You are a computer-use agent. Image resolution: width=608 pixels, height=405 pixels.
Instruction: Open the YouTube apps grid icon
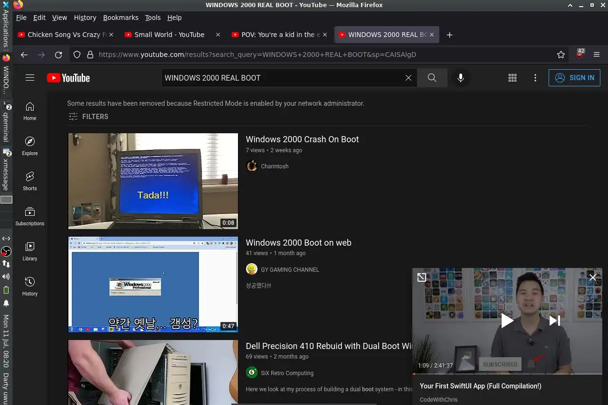(x=513, y=78)
